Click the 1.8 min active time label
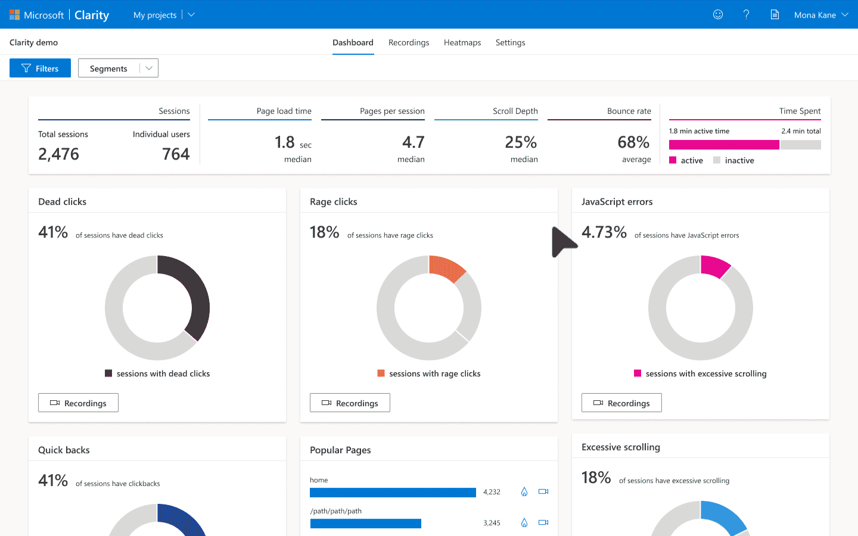 (x=699, y=131)
